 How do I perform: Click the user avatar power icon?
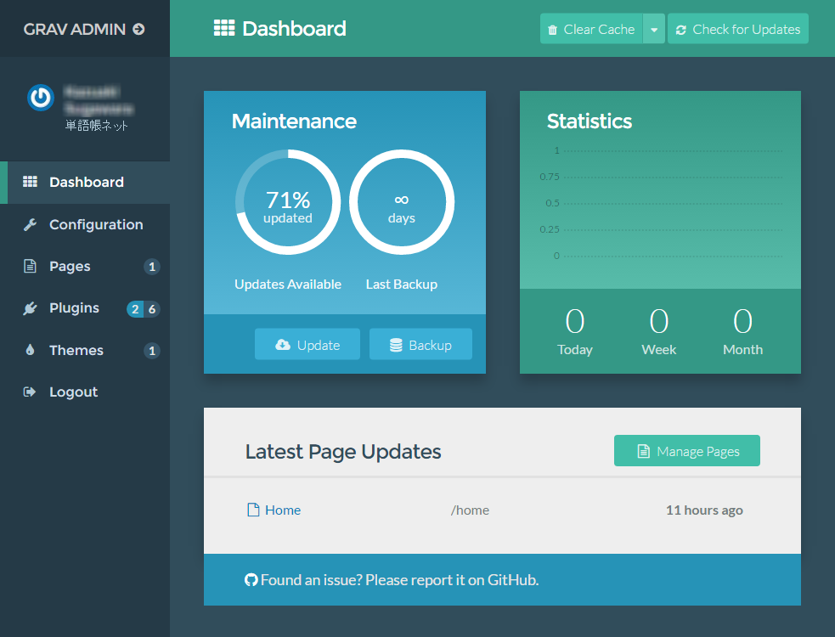40,98
